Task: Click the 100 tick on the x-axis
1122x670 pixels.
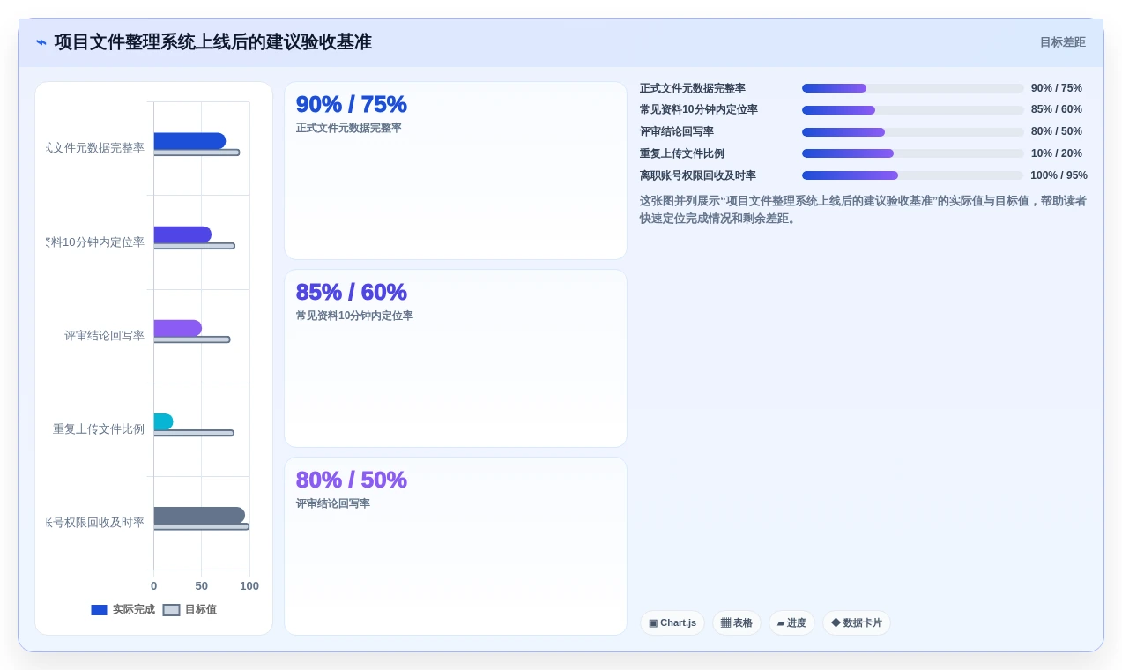Action: (249, 586)
